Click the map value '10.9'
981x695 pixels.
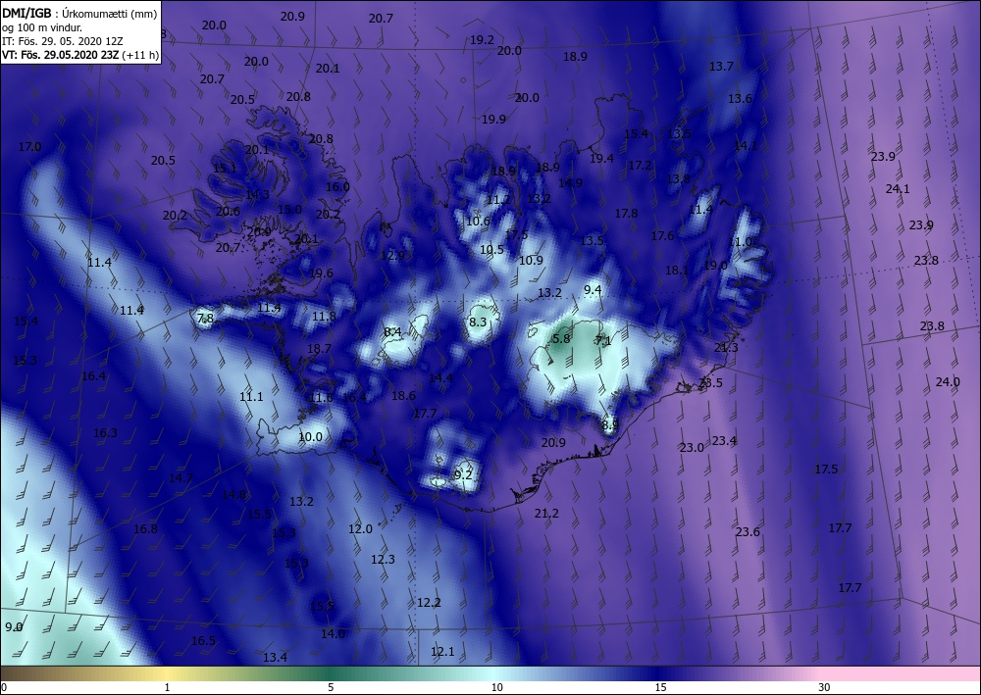coord(531,260)
